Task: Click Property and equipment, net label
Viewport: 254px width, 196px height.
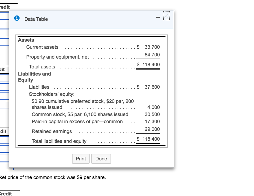Action: pyautogui.click(x=57, y=57)
